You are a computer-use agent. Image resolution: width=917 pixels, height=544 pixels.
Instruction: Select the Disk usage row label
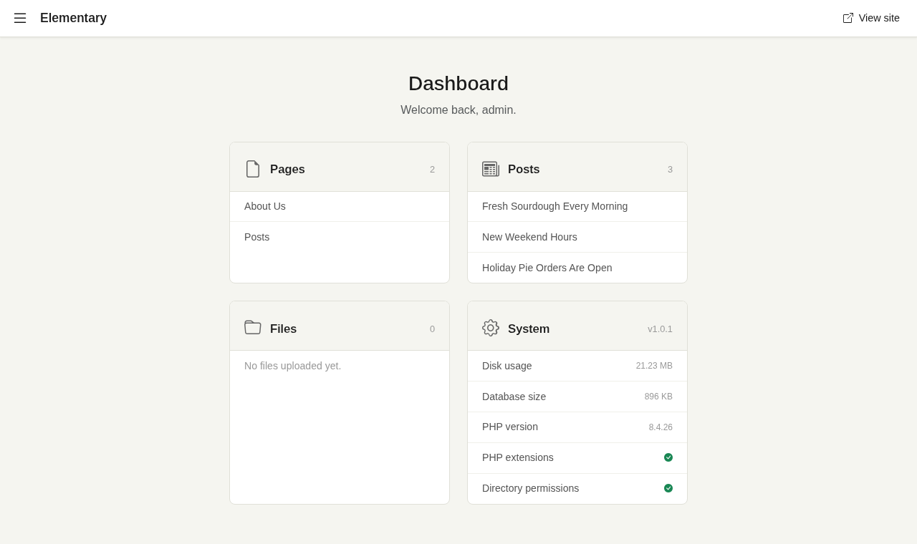tap(507, 366)
